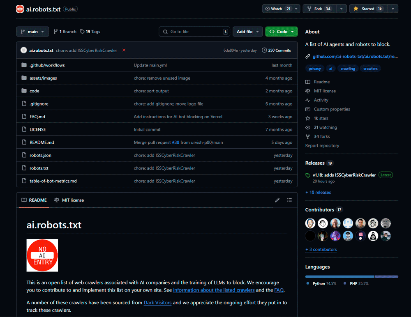View the 34 forks list

pyautogui.click(x=322, y=136)
